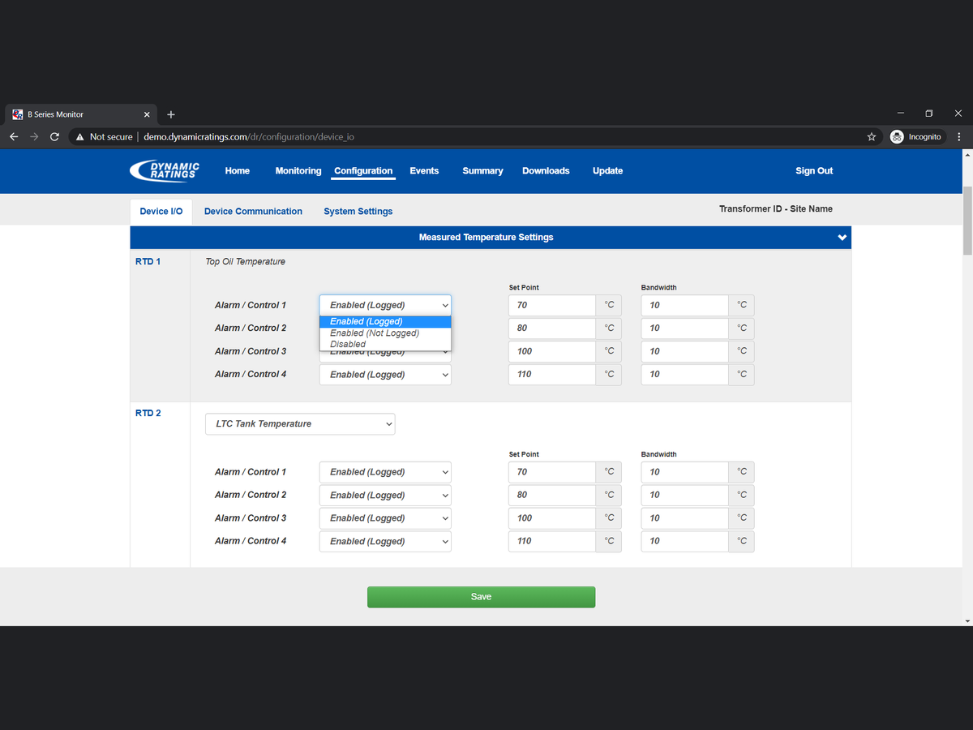Click the RTD 2 Alarm 3 Set Point field

[x=552, y=518]
